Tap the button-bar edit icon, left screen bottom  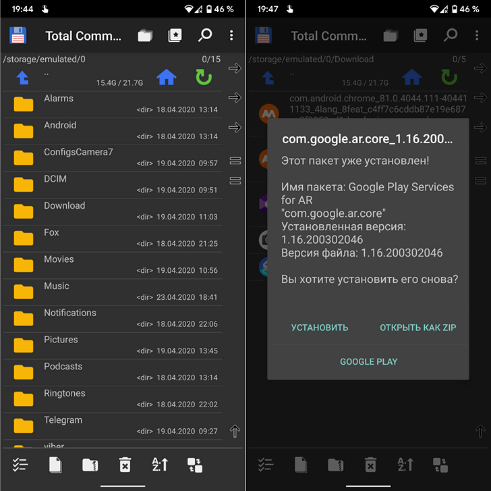click(195, 465)
